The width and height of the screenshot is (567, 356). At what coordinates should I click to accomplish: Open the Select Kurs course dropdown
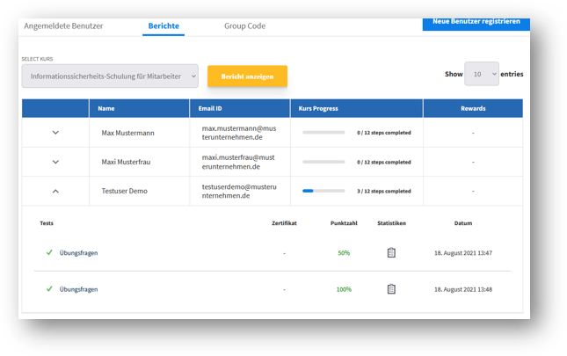(110, 76)
